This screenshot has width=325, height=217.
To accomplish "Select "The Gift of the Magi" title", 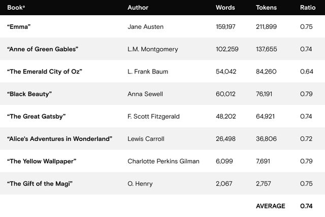I will [x=40, y=184].
